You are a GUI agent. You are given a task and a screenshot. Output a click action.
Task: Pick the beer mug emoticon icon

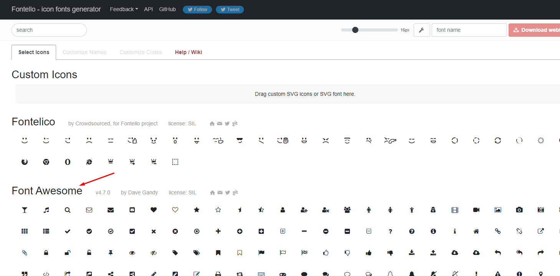pyautogui.click(x=283, y=141)
